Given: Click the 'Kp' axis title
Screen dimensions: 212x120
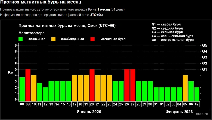Looking at the screenshot, I should click(x=11, y=73).
